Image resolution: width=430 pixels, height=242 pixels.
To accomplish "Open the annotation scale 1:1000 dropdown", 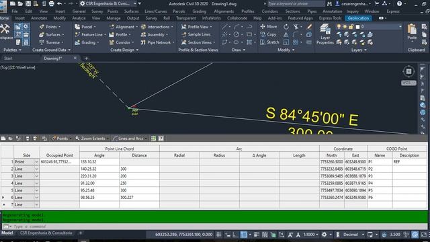I will point(310,235).
